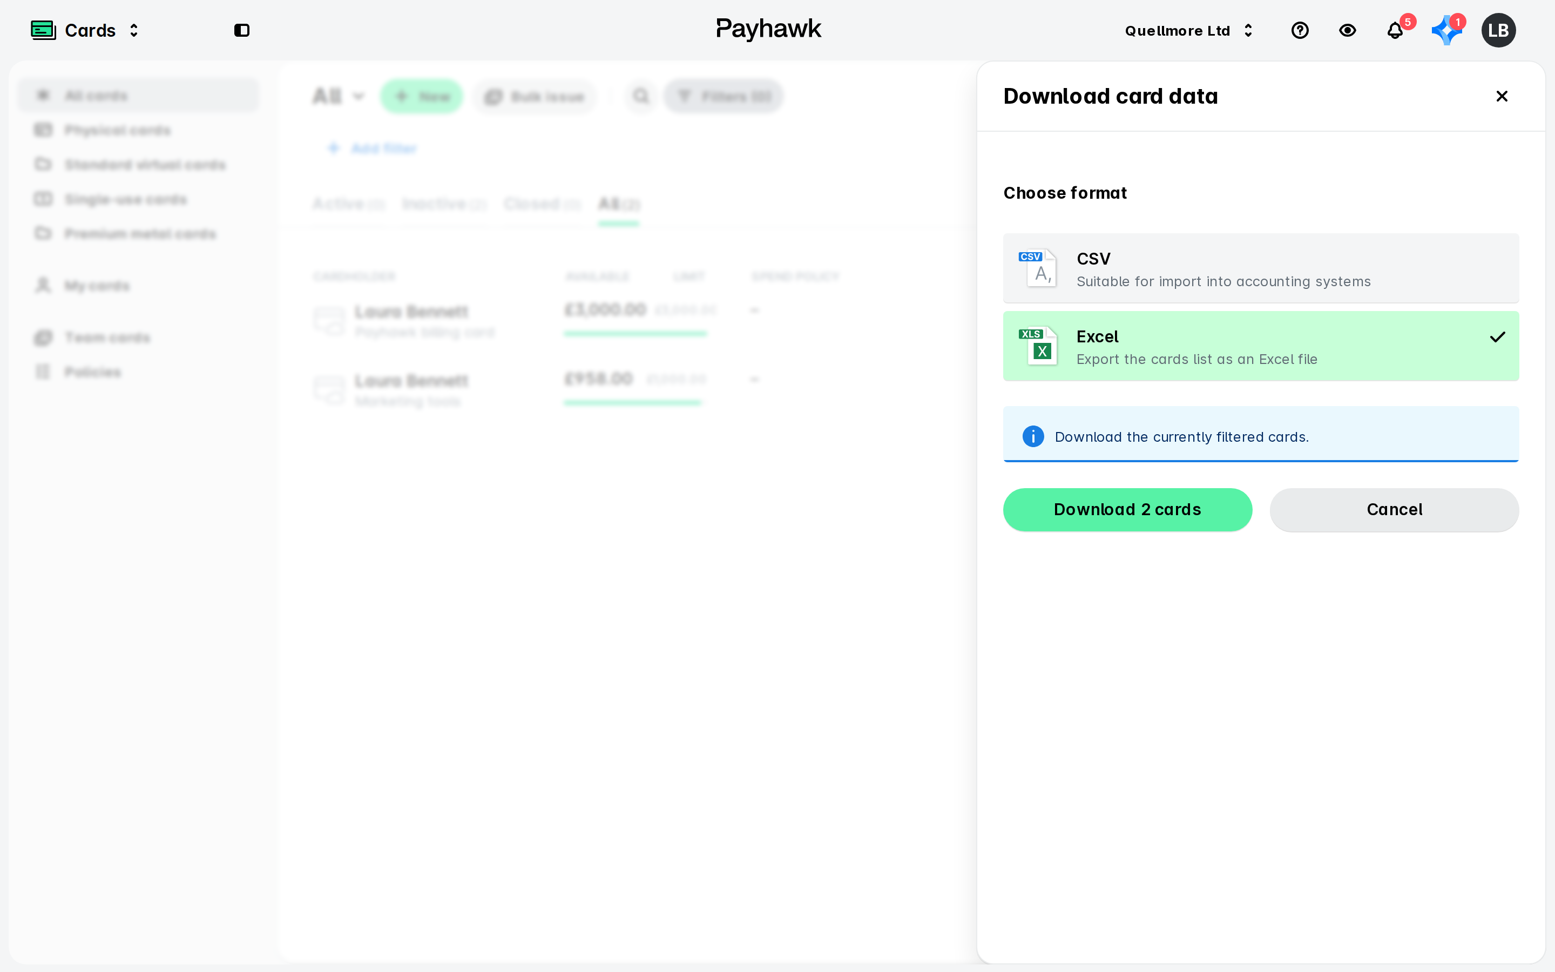Click the XLS Excel file icon
Image resolution: width=1555 pixels, height=972 pixels.
[x=1037, y=346]
